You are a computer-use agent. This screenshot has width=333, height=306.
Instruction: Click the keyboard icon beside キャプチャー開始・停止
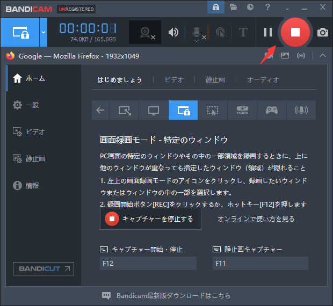pos(104,249)
